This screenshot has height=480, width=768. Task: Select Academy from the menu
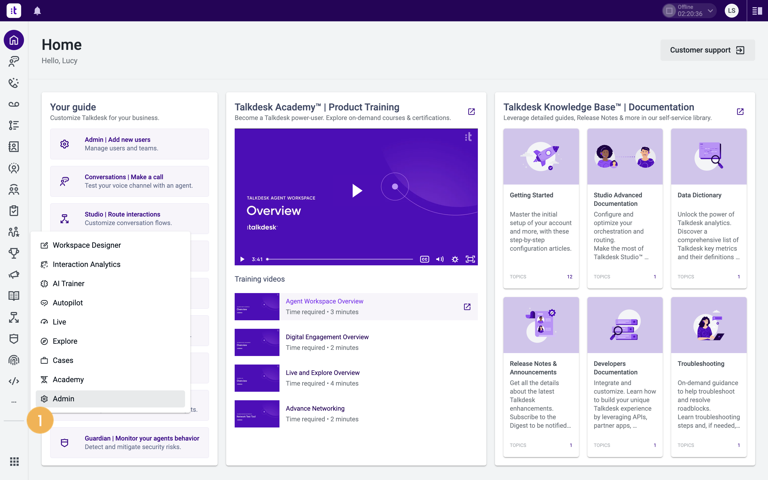(110, 380)
